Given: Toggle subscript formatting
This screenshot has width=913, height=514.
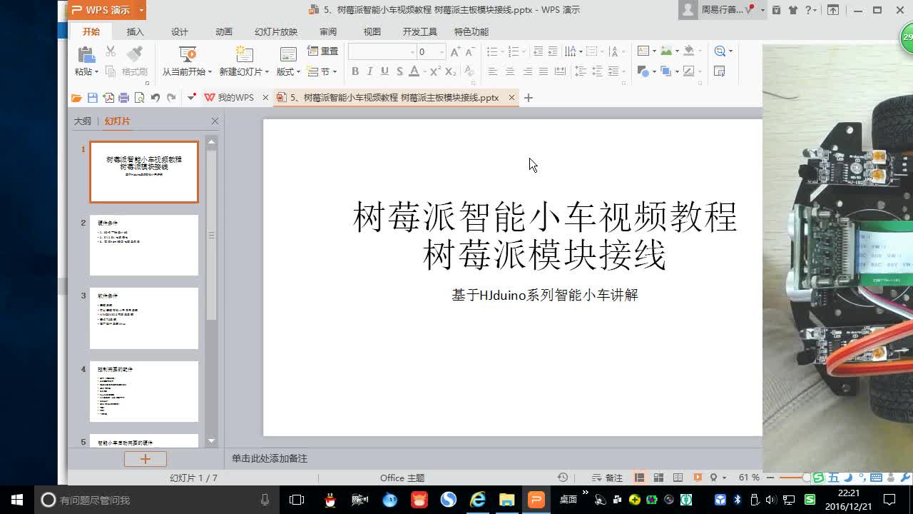Looking at the screenshot, I should tap(450, 71).
